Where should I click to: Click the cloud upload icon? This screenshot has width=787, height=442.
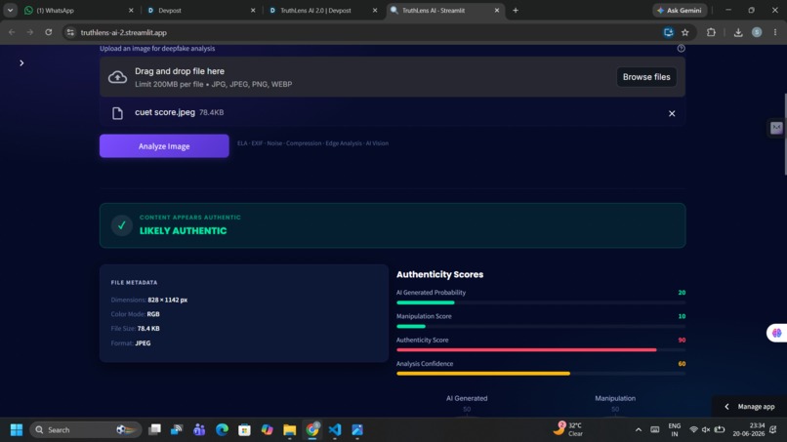point(117,77)
